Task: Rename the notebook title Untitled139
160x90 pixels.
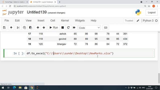Action: tap(37, 12)
